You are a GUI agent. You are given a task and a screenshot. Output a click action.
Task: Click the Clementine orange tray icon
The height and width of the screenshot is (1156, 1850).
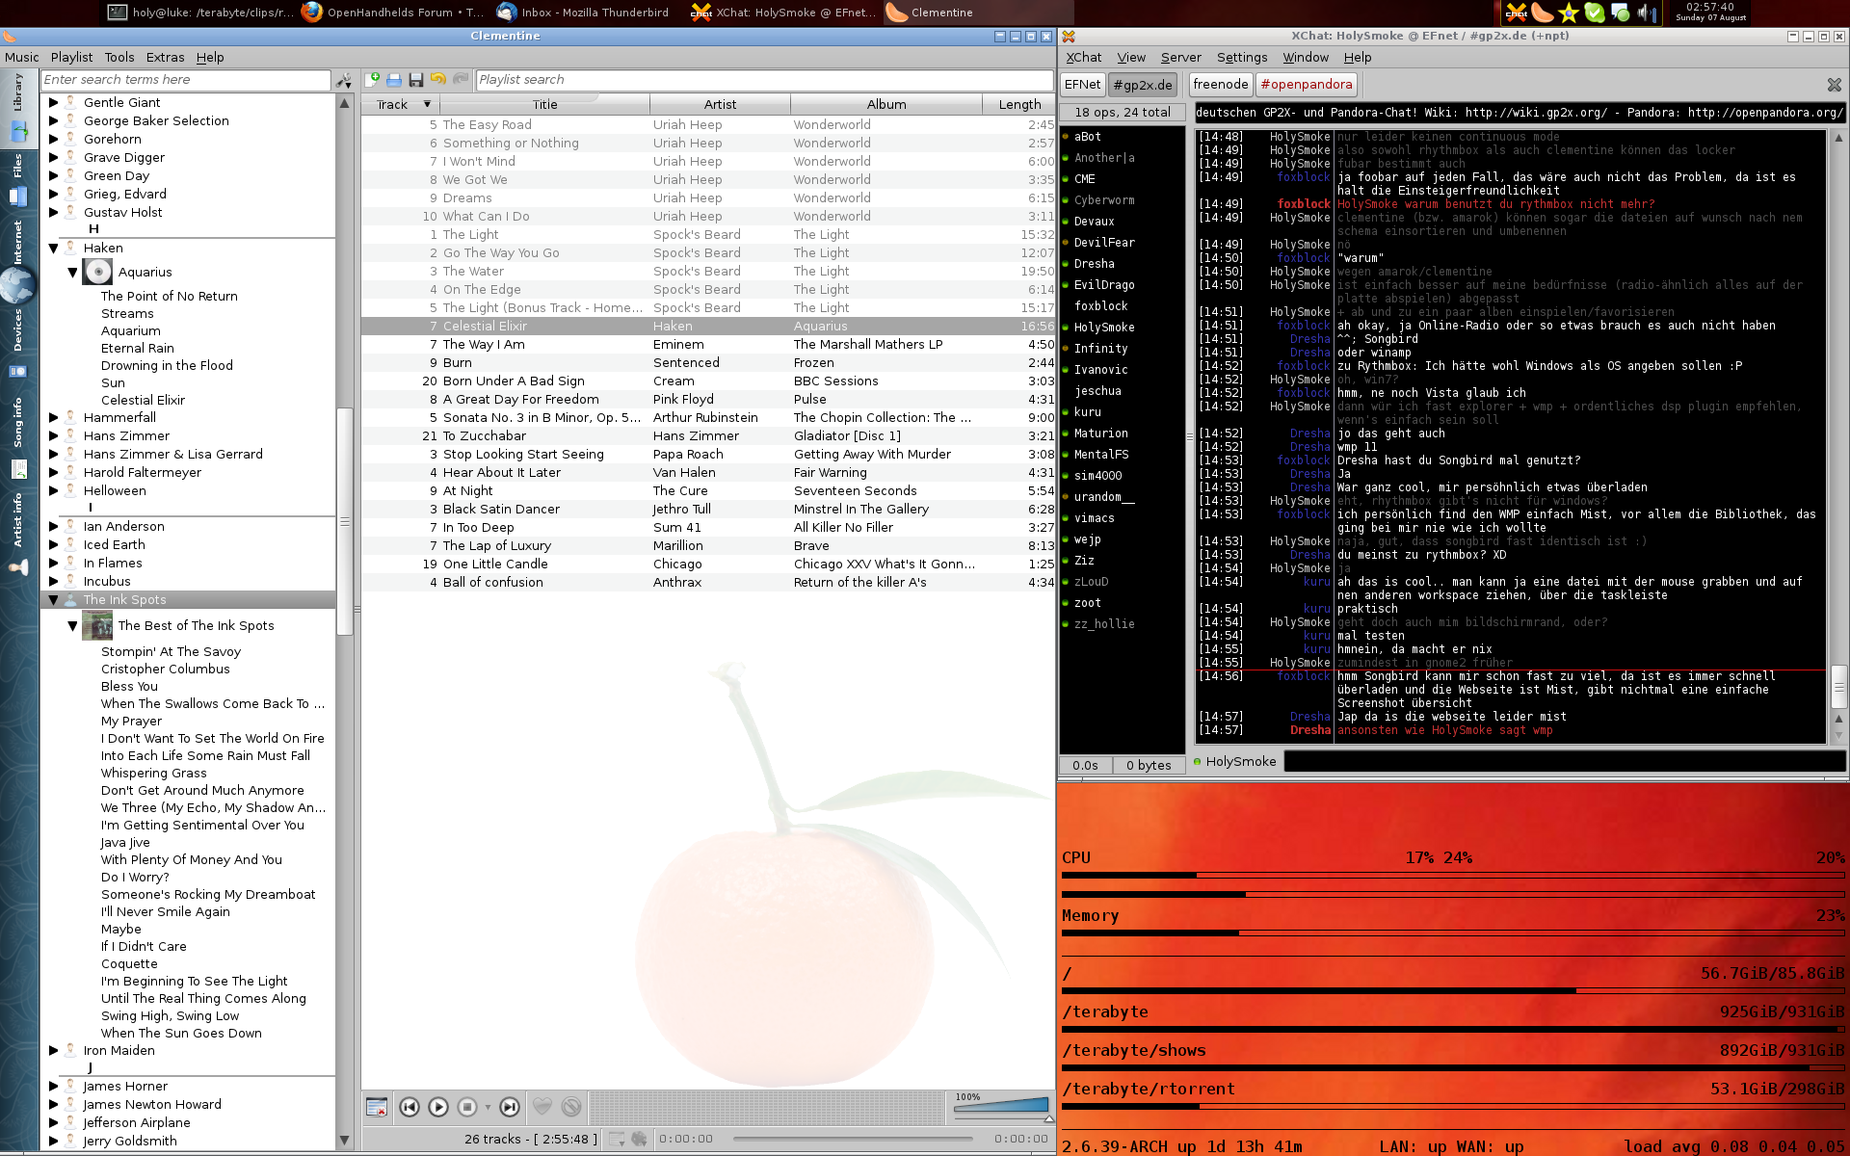point(1543,13)
